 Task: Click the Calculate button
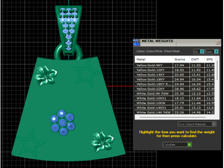177,145
